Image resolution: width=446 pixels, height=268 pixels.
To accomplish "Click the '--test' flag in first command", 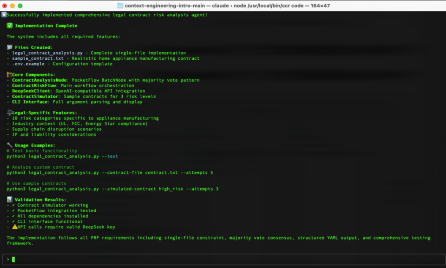I will coord(110,156).
